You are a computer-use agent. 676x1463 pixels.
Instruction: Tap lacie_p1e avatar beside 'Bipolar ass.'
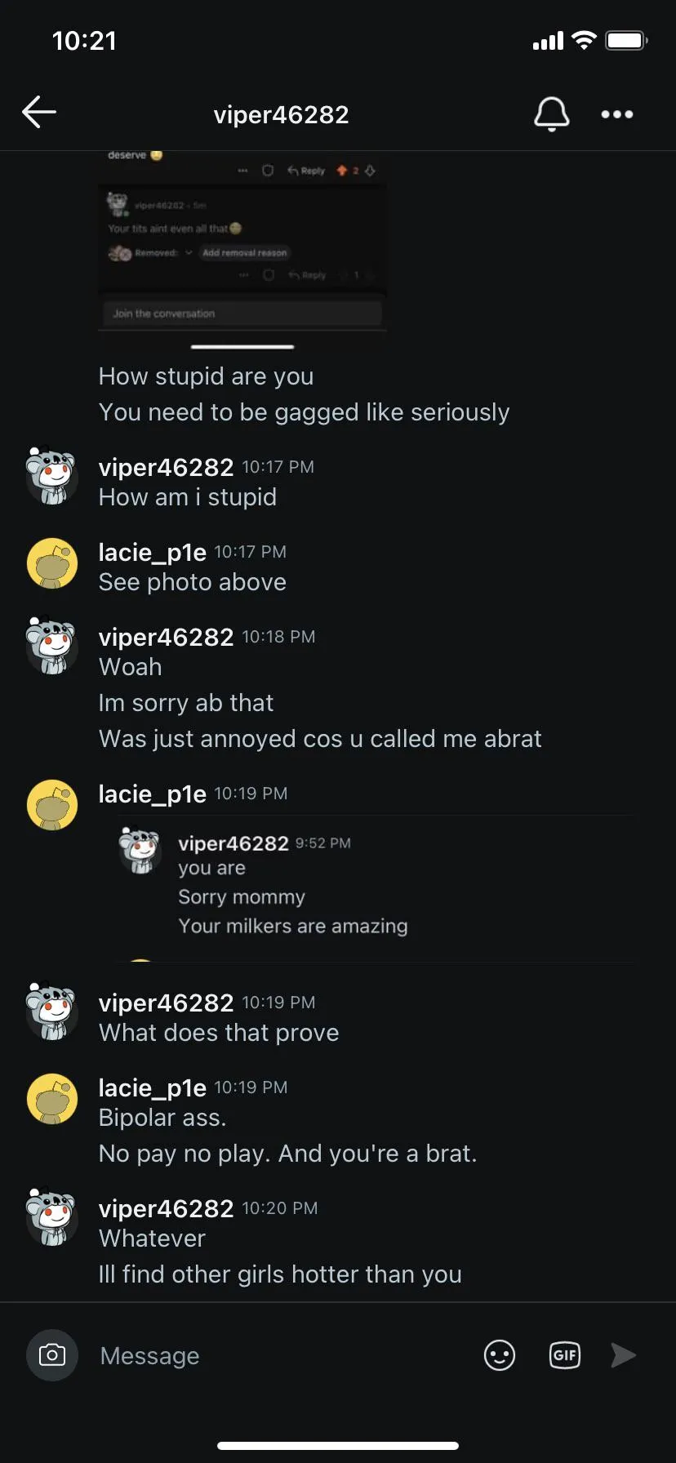pos(52,1099)
